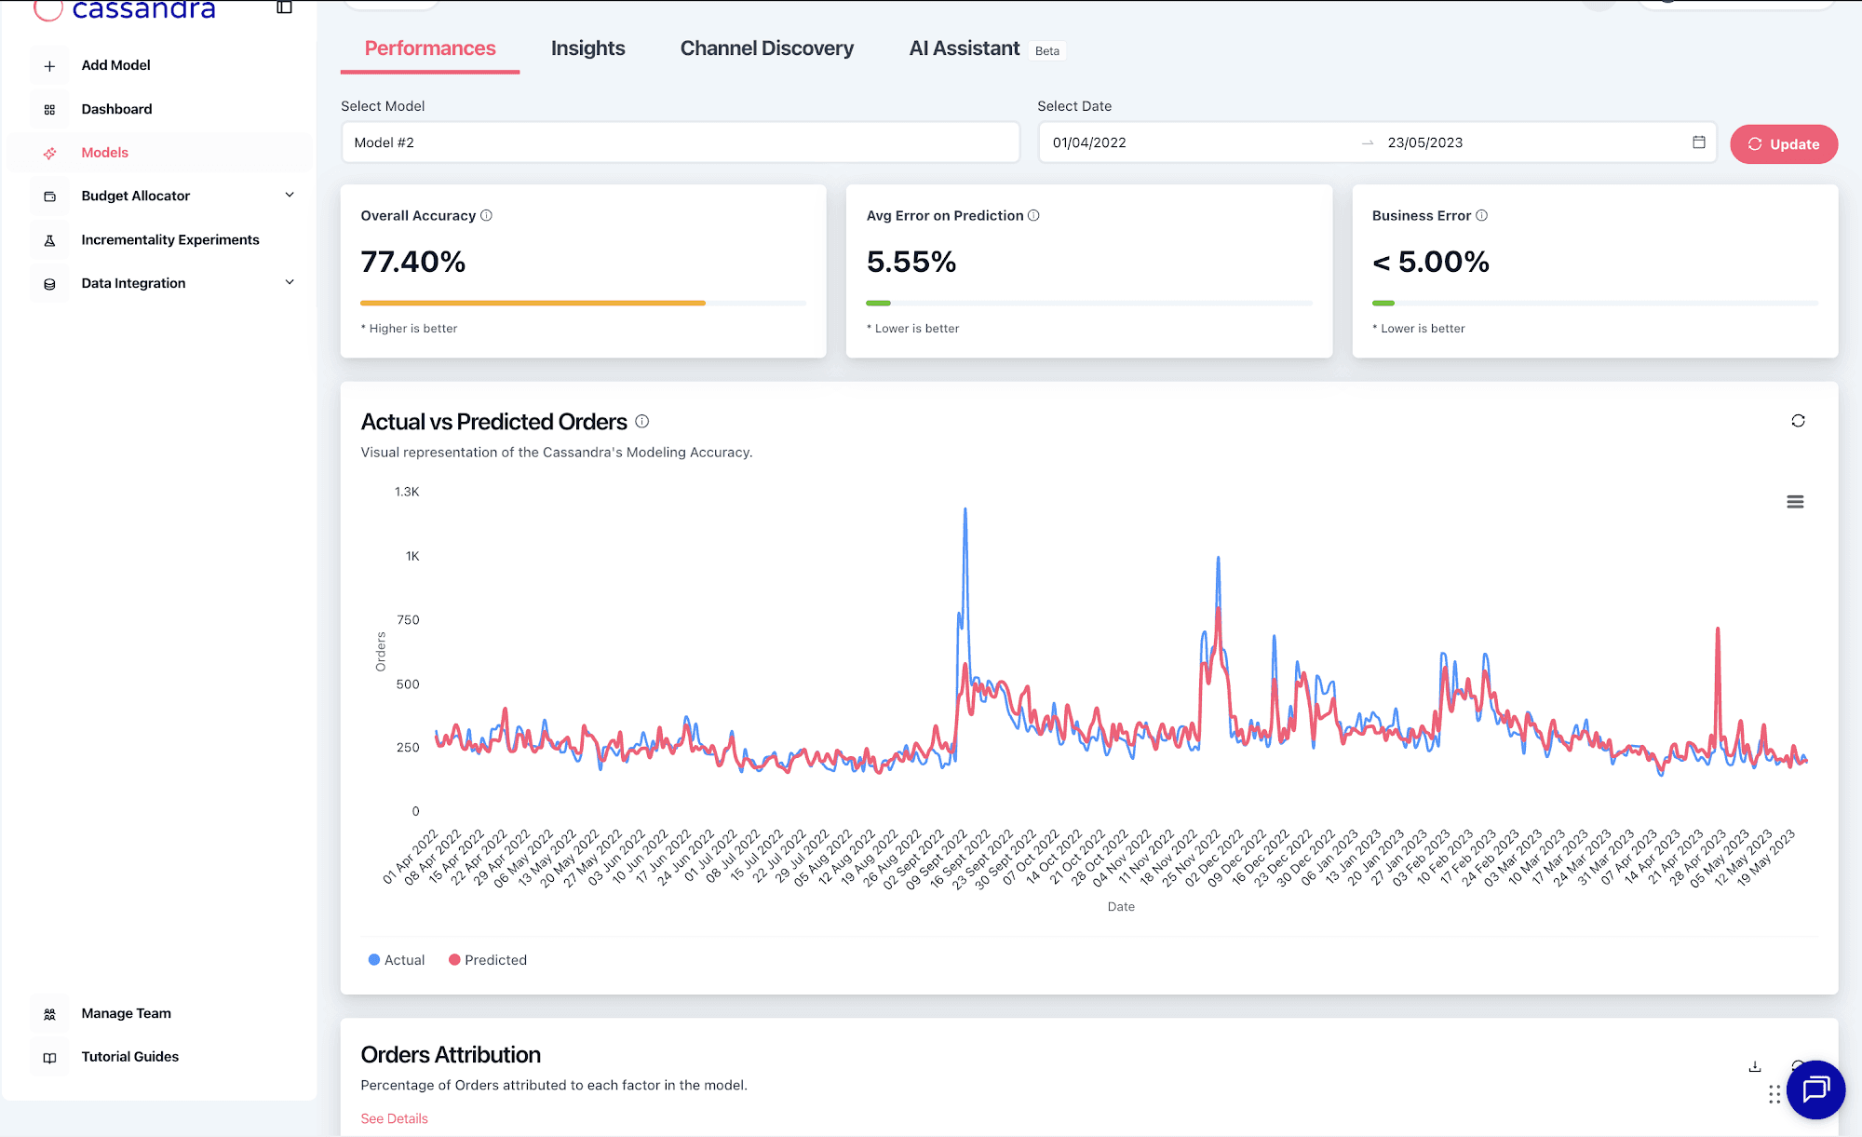Select Add Model in sidebar
Screen dimensions: 1862x1137
tap(115, 65)
